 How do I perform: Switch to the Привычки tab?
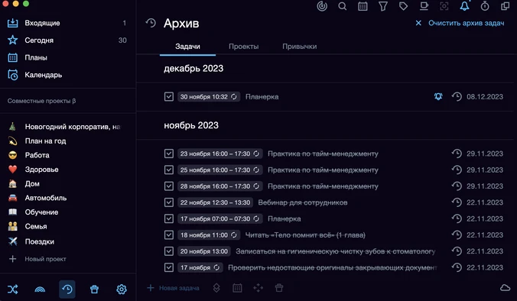point(299,47)
